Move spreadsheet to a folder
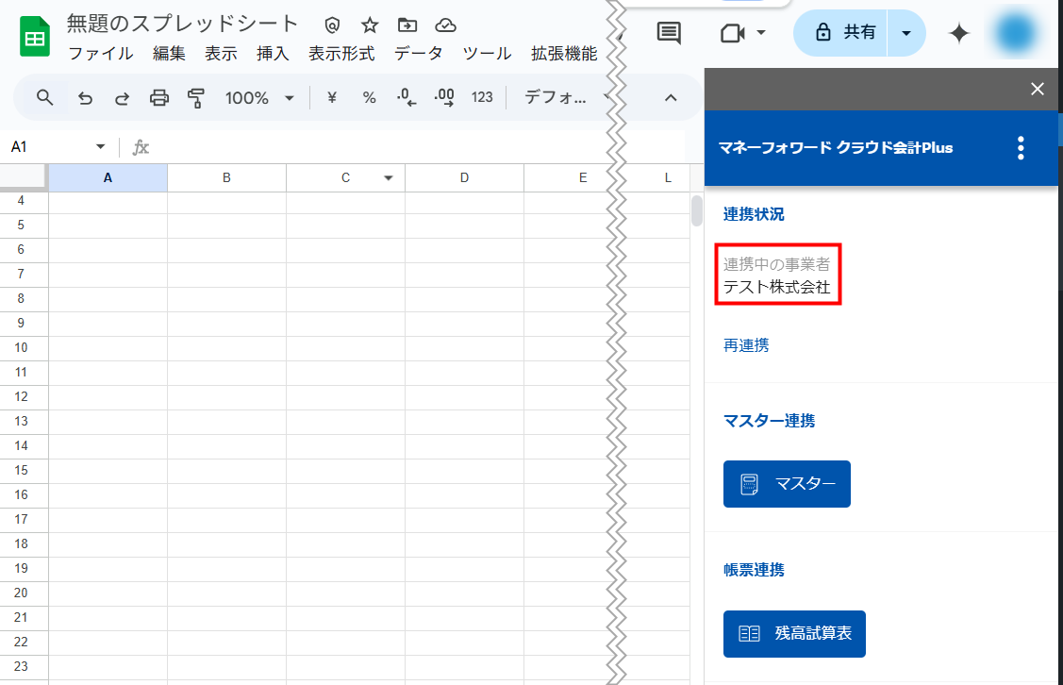Viewport: 1063px width, 685px height. pyautogui.click(x=407, y=25)
